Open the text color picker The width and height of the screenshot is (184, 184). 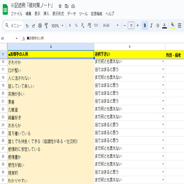click(164, 25)
